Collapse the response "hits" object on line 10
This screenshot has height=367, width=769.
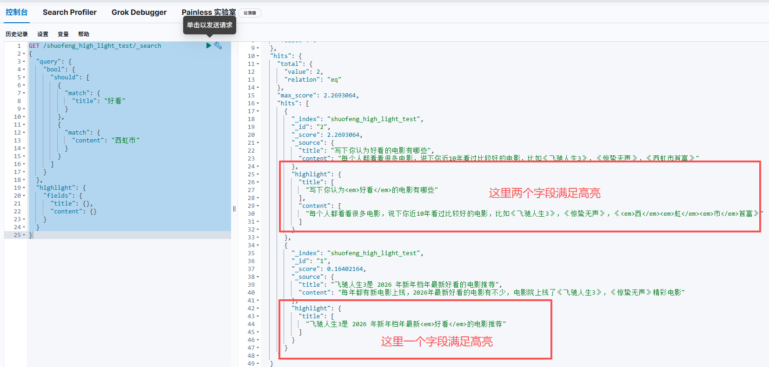click(258, 56)
